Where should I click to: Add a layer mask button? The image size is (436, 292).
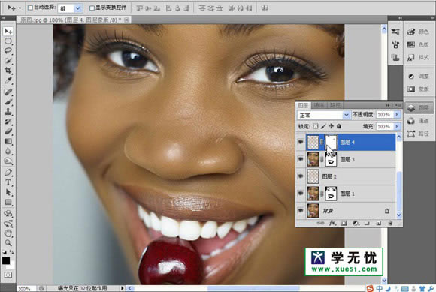coord(344,223)
